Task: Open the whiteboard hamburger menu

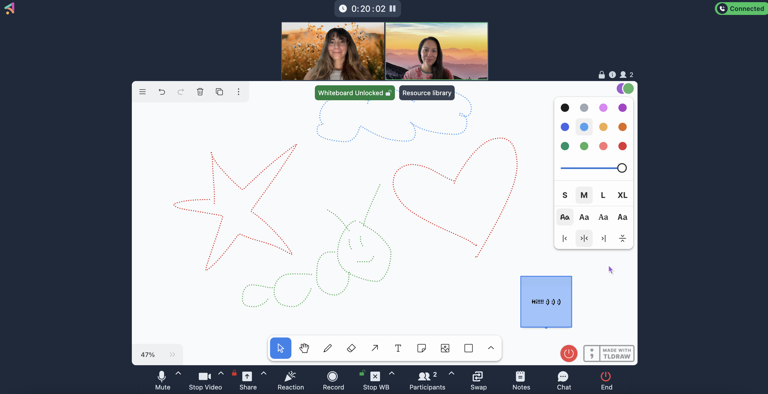Action: pyautogui.click(x=142, y=92)
